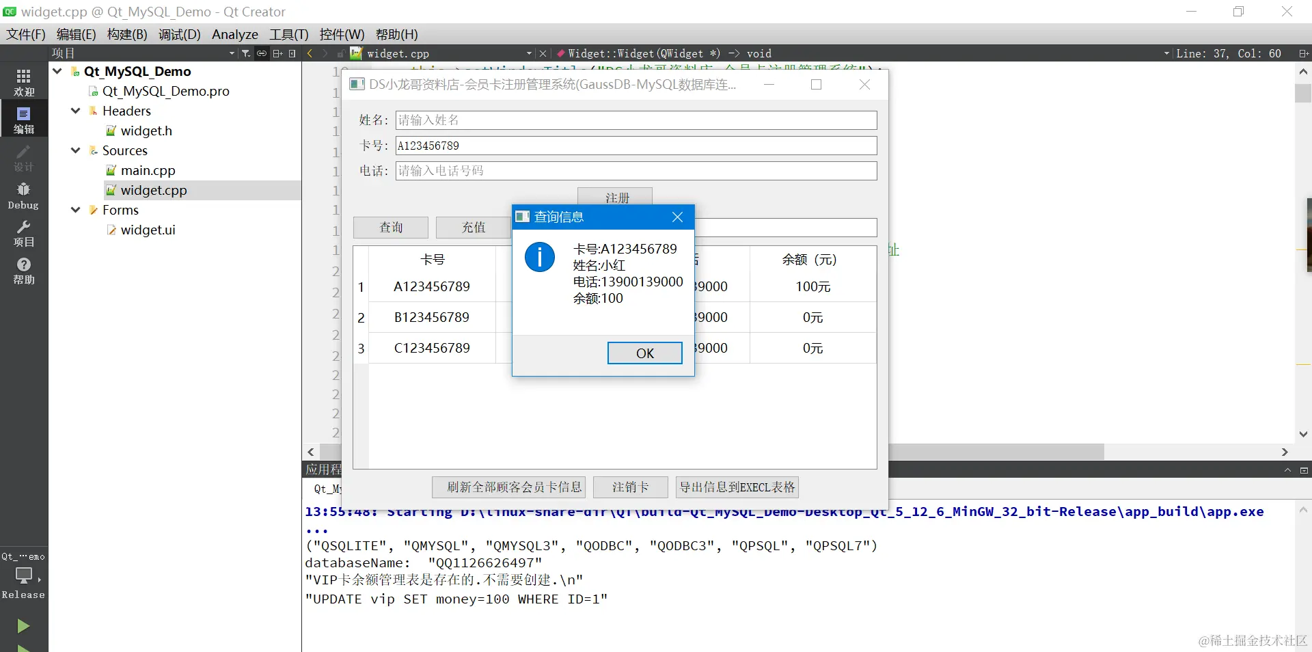Select main.cpp in project tree

click(x=148, y=170)
